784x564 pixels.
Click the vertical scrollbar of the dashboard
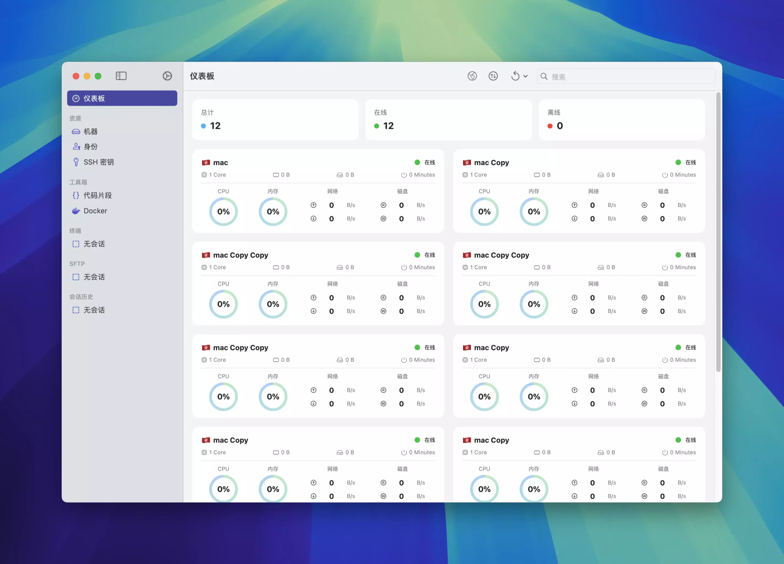click(718, 232)
